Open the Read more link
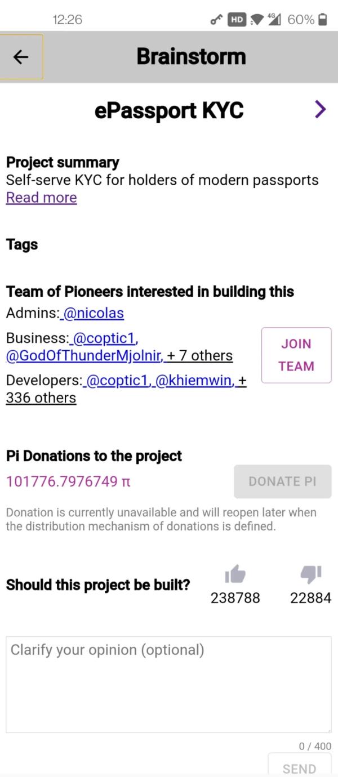Viewport: 338px width, 777px height. click(41, 198)
